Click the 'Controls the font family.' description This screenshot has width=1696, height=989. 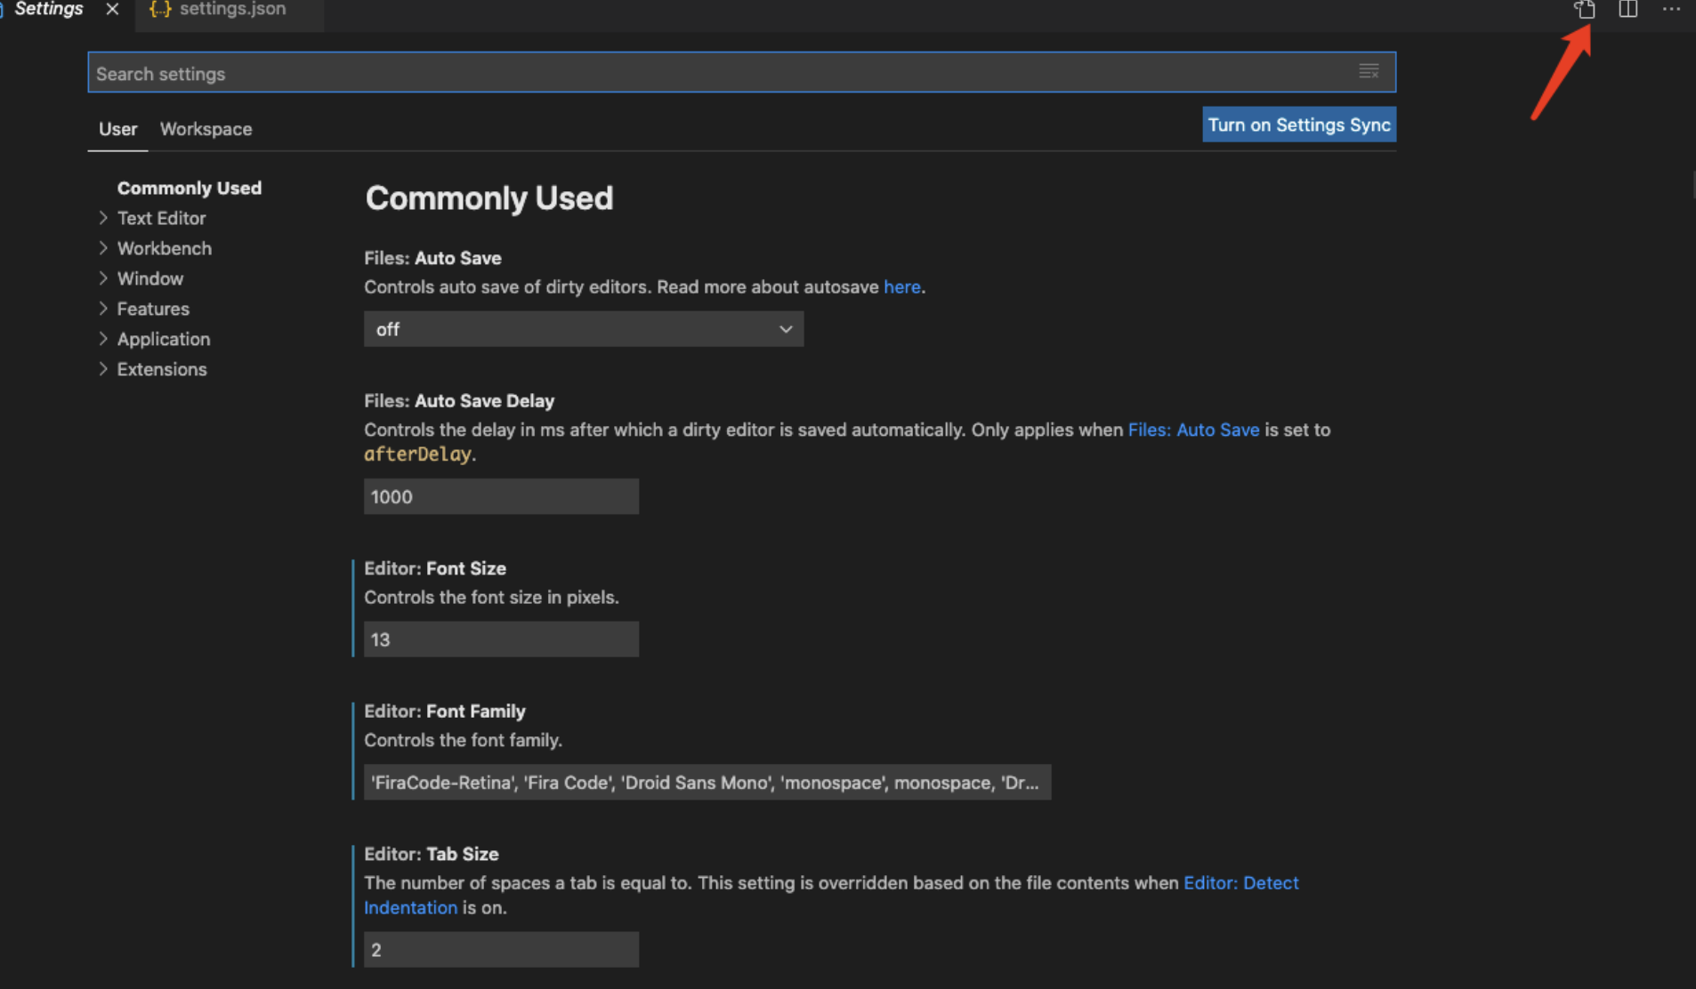463,740
